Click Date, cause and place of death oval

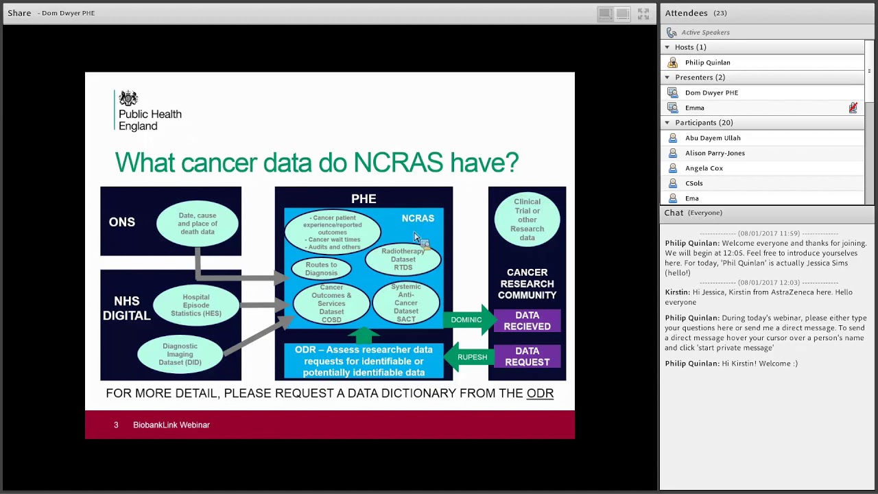(197, 224)
